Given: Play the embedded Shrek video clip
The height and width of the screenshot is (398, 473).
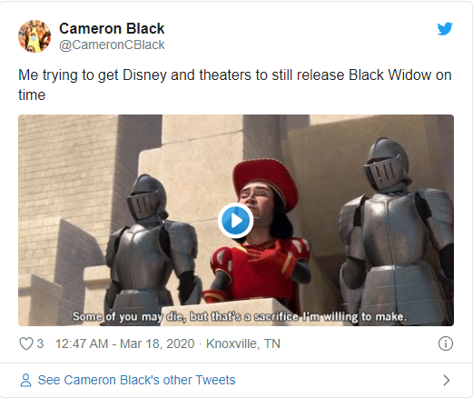Looking at the screenshot, I should coord(236,221).
